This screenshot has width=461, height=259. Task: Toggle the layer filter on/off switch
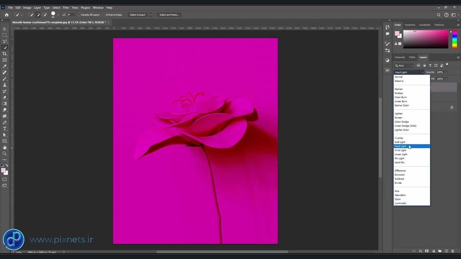447,65
